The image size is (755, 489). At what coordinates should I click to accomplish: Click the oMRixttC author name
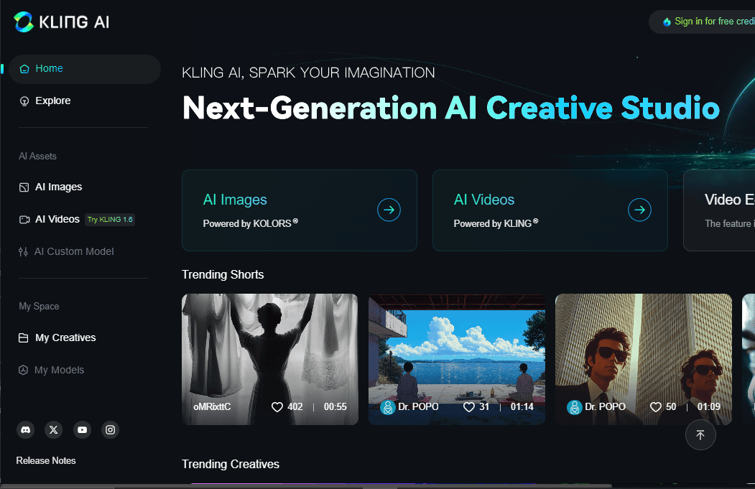[x=212, y=406]
